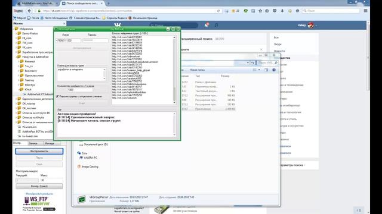Click the found groups list scrollbar
This screenshot has height=214, width=382.
tap(174, 70)
